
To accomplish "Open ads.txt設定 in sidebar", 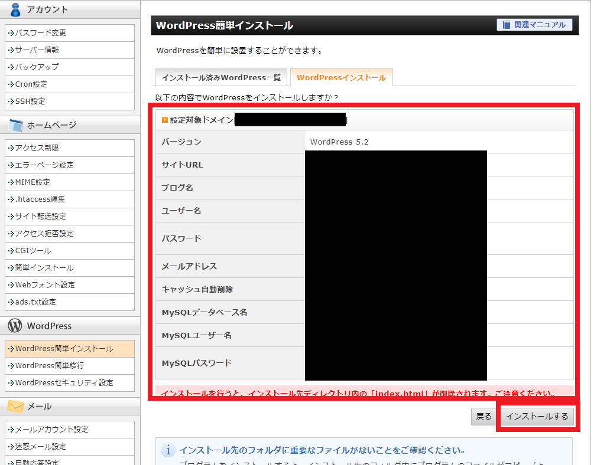I will tap(35, 302).
